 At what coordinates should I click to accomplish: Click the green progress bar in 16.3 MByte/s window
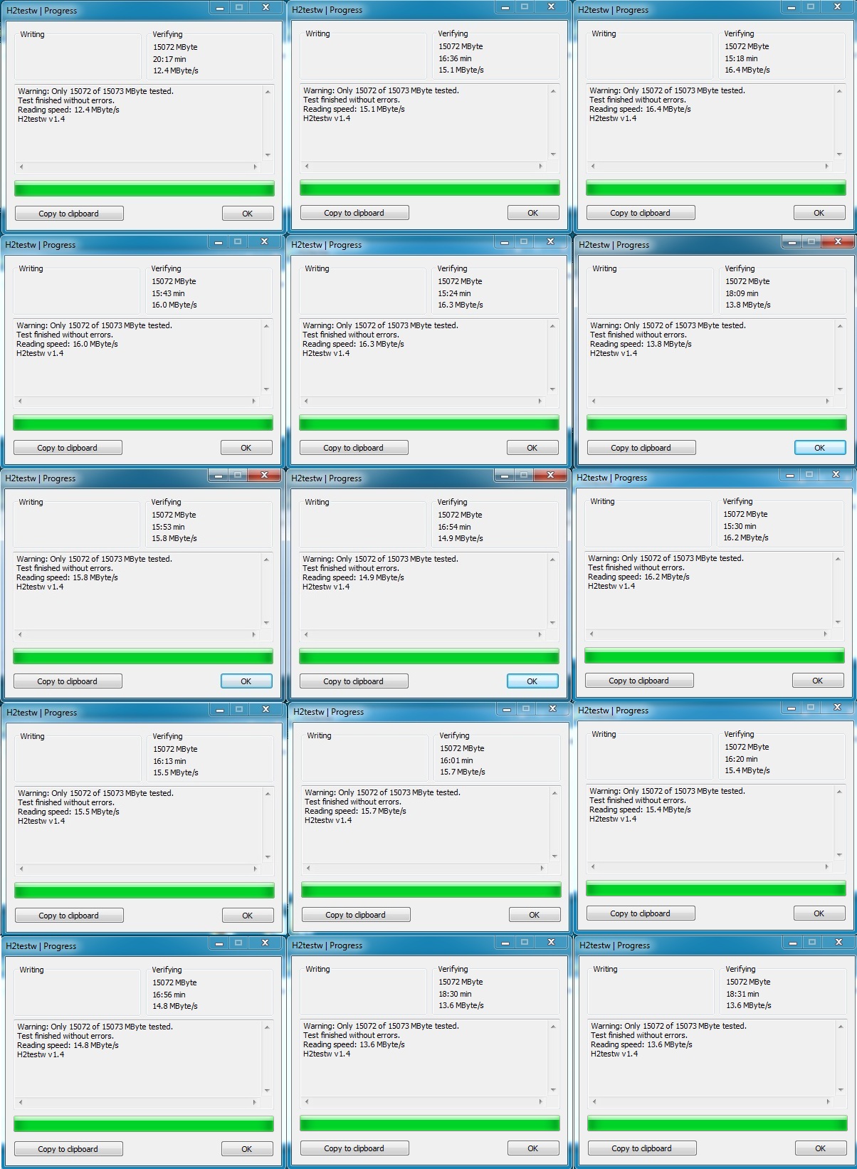429,424
